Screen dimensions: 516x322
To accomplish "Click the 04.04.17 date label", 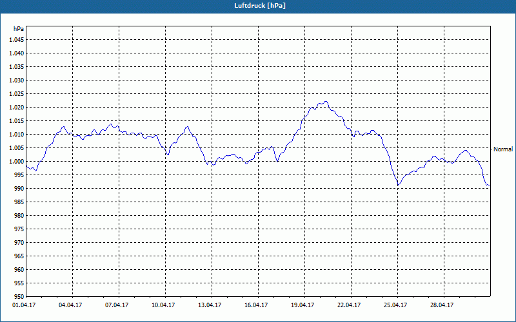I will point(70,305).
